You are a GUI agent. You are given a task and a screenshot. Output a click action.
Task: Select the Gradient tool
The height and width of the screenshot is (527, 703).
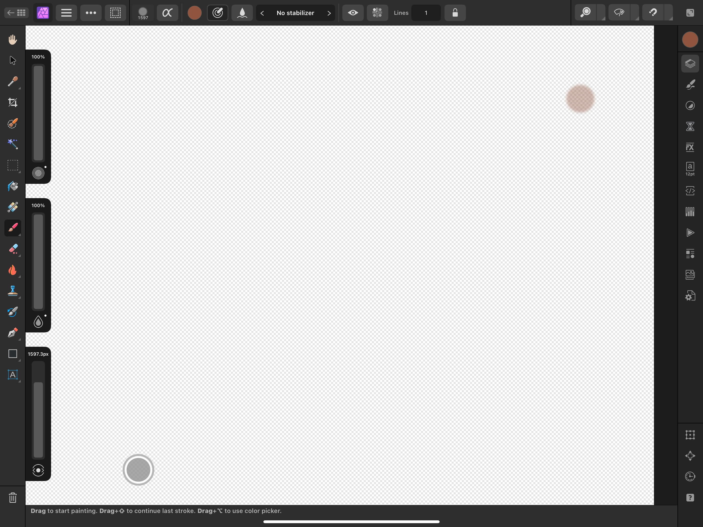(x=13, y=207)
